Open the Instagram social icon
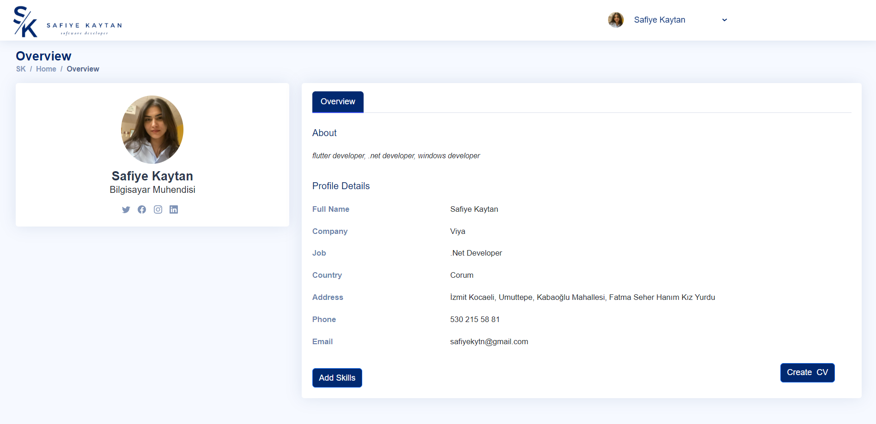 point(158,209)
